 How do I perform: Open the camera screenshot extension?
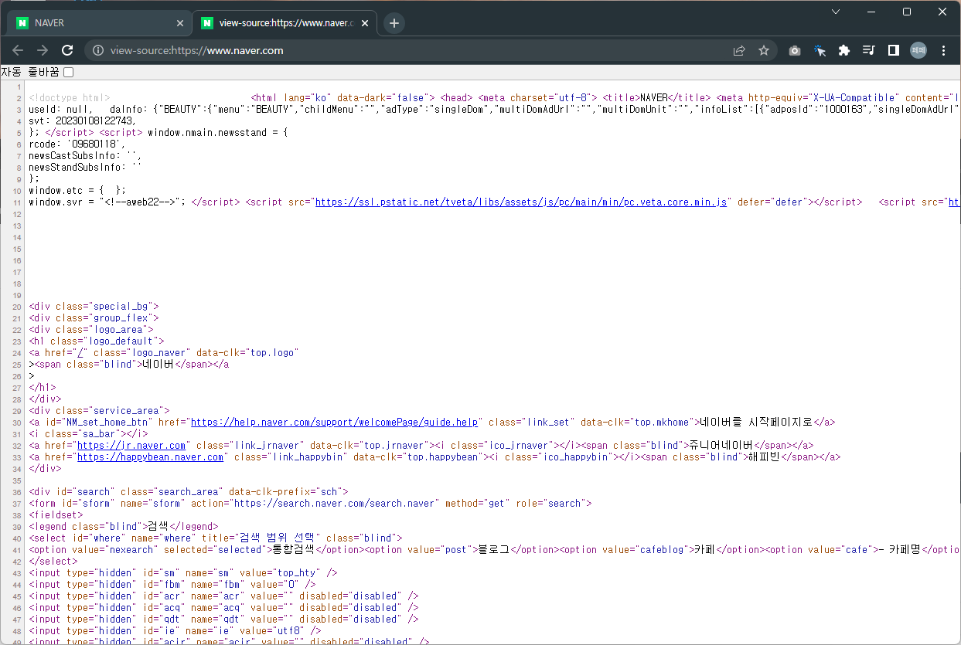pyautogui.click(x=795, y=50)
